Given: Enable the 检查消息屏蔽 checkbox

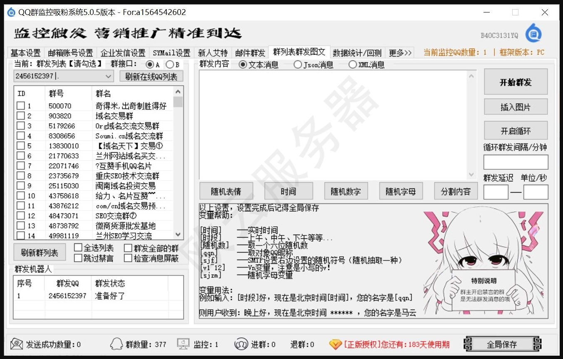Looking at the screenshot, I should click(128, 258).
